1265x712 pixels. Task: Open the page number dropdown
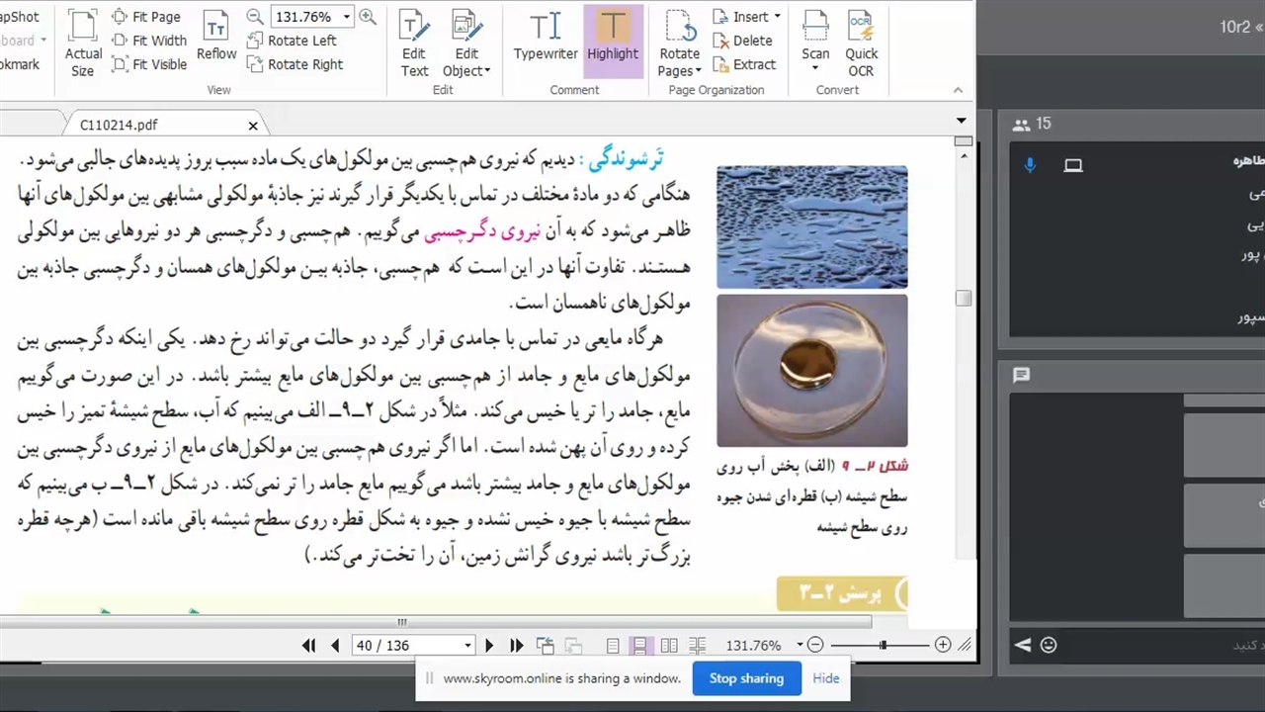click(x=467, y=646)
